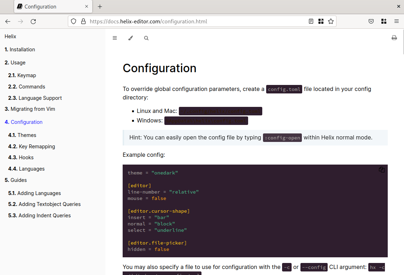Screen dimensions: 404x275
Task: Click the Windows config path code
Action: (206, 121)
